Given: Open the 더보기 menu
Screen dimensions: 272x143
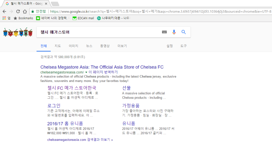Looking at the screenshot, I should coord(122,46).
